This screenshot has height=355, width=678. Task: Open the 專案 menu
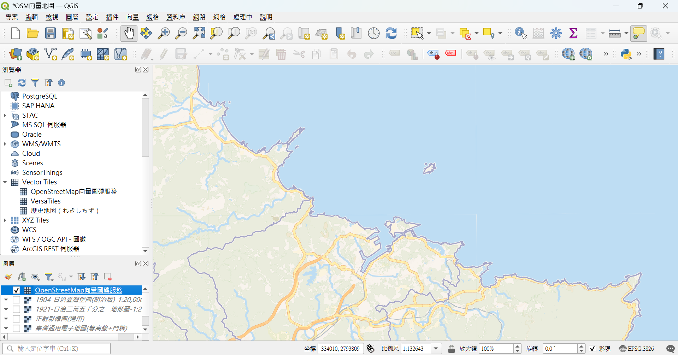coord(12,17)
